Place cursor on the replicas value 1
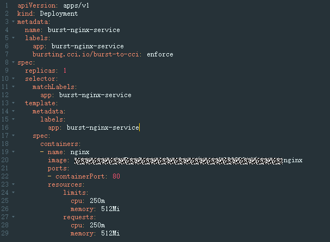Image resolution: width=330 pixels, height=242 pixels. (x=65, y=71)
